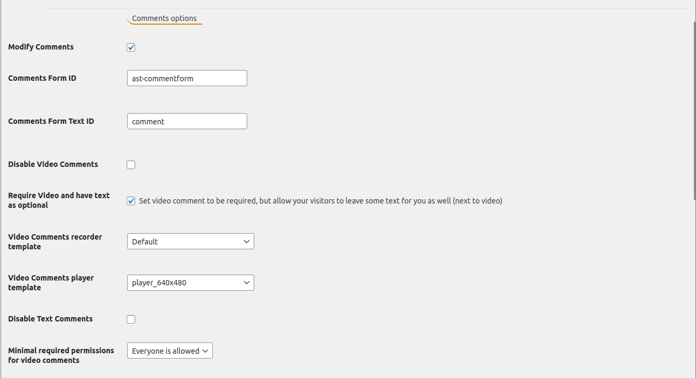
Task: Open the Minimal required permissions dropdown
Action: click(170, 351)
